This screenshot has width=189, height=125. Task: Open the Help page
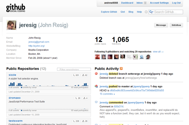(139, 12)
